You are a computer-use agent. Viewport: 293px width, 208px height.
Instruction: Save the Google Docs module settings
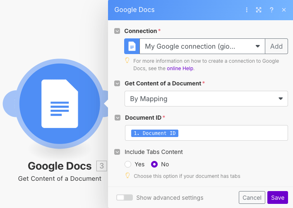[x=278, y=198]
